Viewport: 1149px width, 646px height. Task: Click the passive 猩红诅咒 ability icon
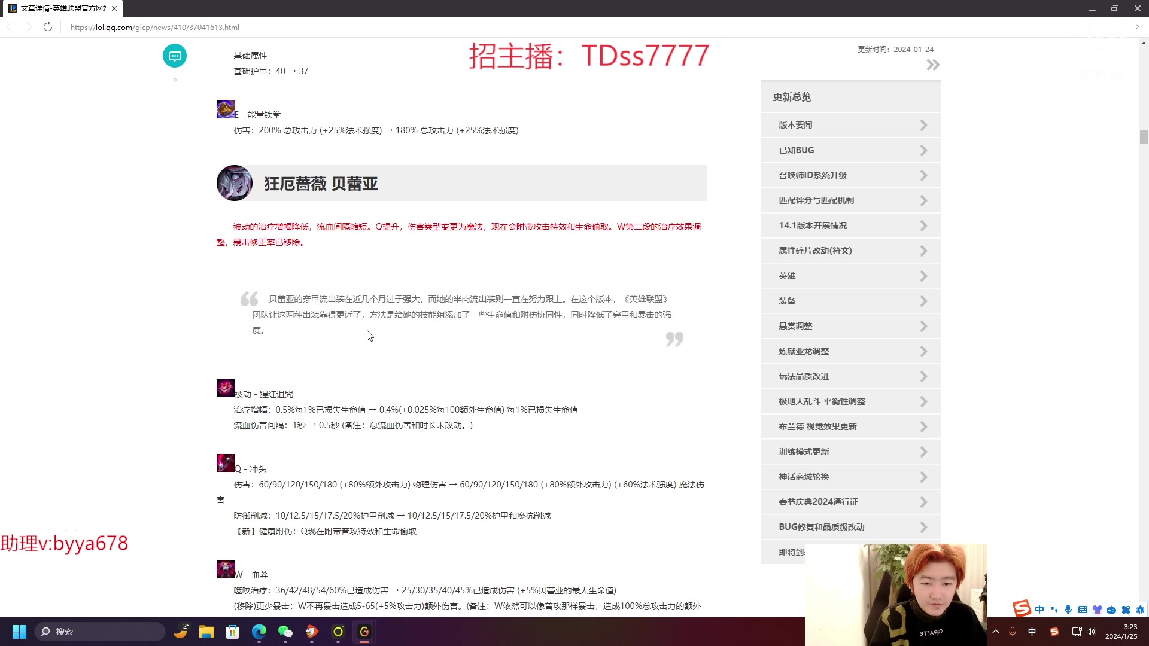(226, 388)
